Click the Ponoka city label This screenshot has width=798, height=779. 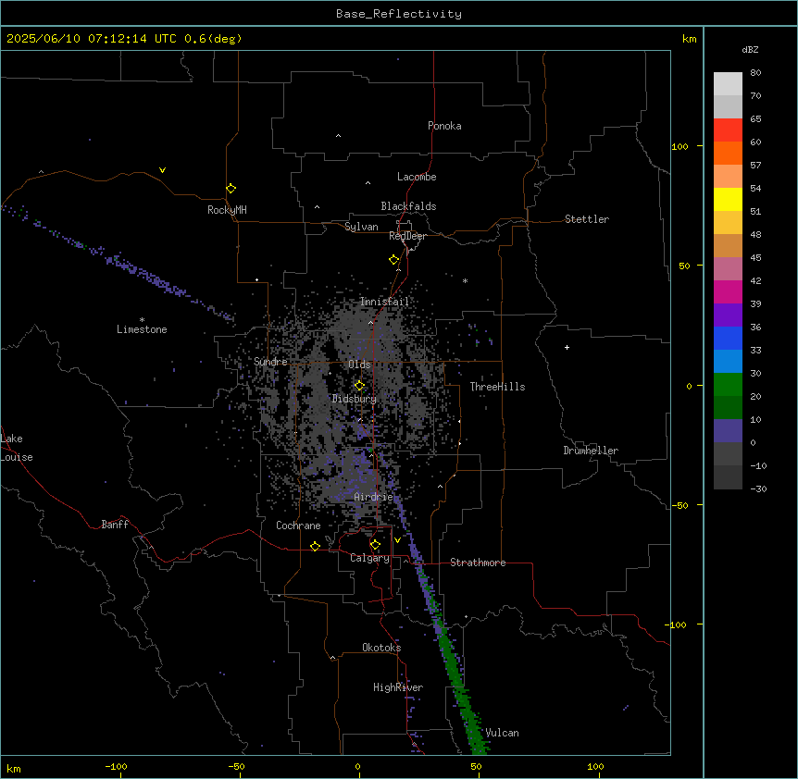444,126
